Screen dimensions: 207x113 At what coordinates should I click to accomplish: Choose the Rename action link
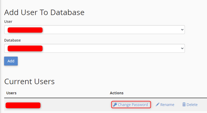165,105
